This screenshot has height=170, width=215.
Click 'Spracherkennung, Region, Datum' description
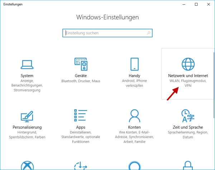188,135
